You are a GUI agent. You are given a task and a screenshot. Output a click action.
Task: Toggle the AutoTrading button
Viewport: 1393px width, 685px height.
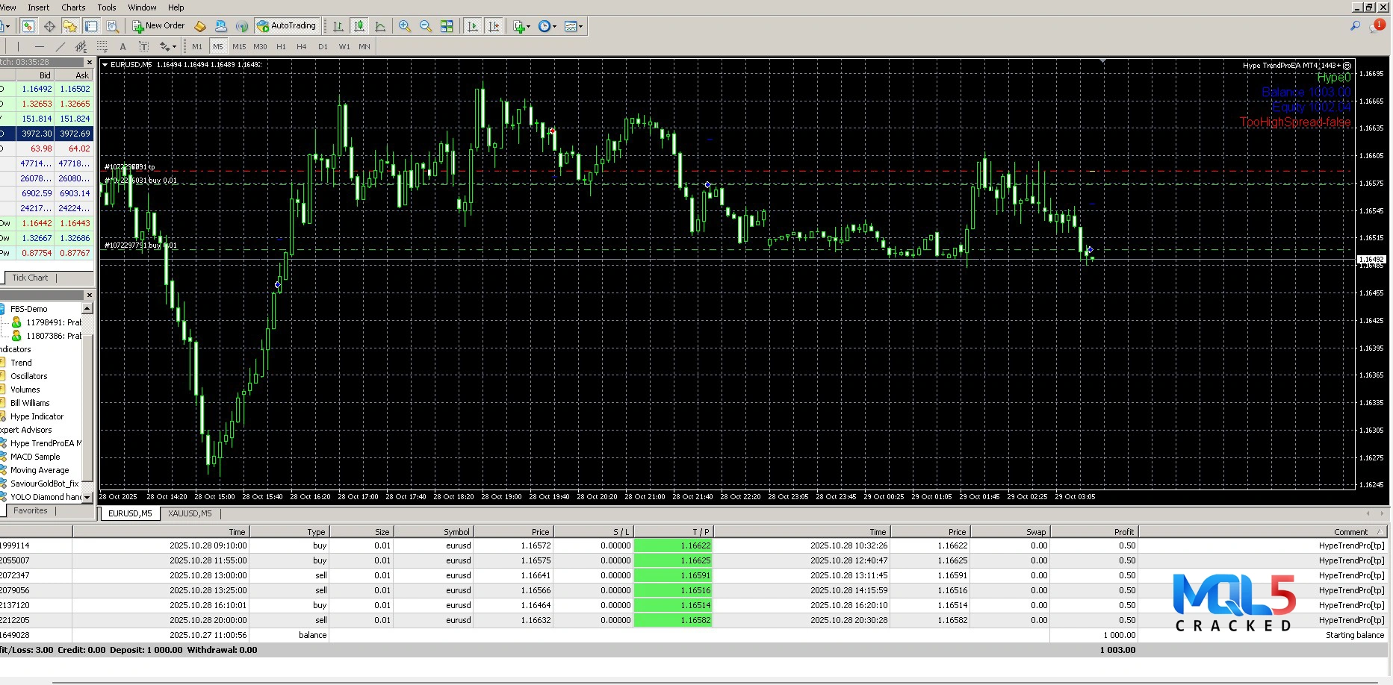pyautogui.click(x=287, y=26)
